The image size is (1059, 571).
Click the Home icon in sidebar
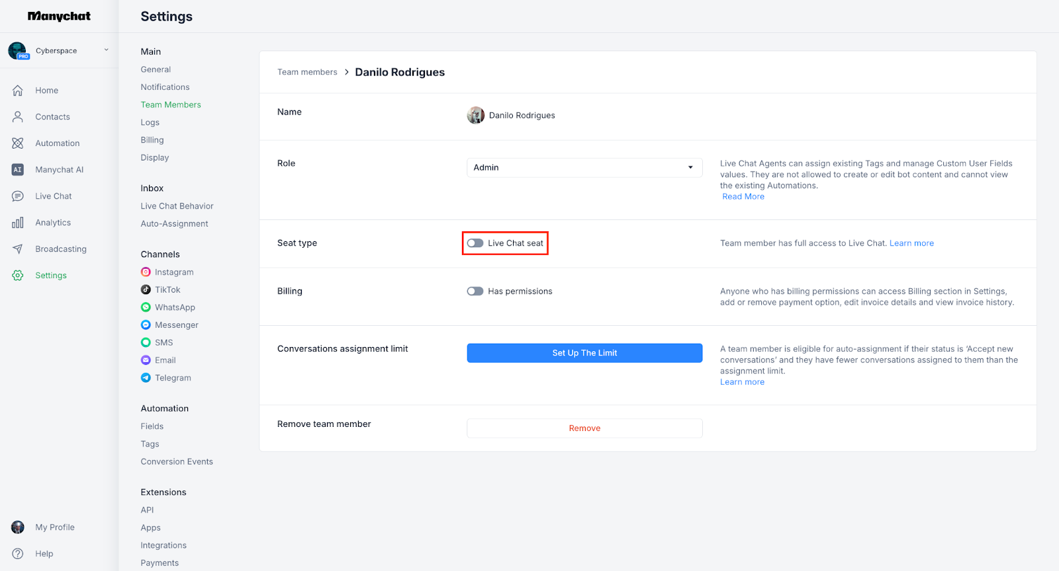18,91
